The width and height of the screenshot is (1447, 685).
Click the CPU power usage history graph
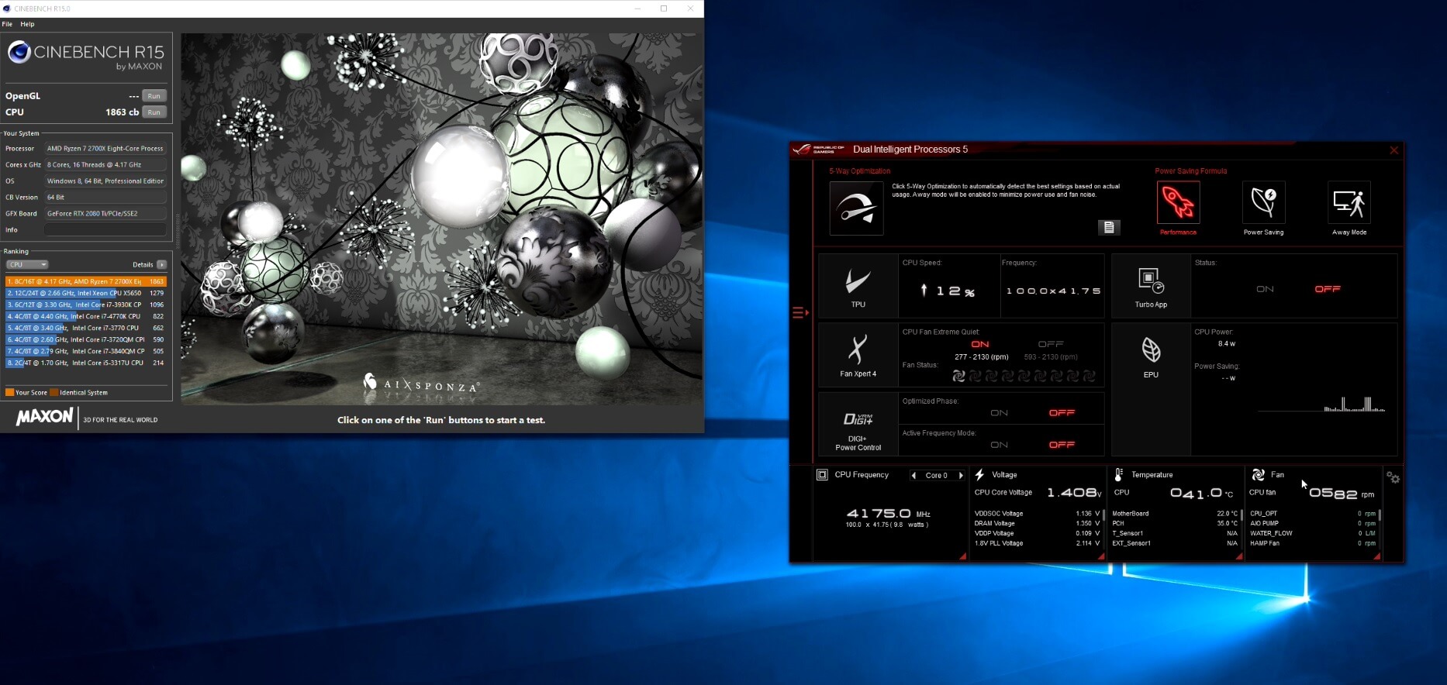click(1321, 404)
